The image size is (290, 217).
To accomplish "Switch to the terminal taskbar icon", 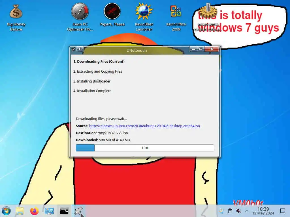I will pos(64,211).
